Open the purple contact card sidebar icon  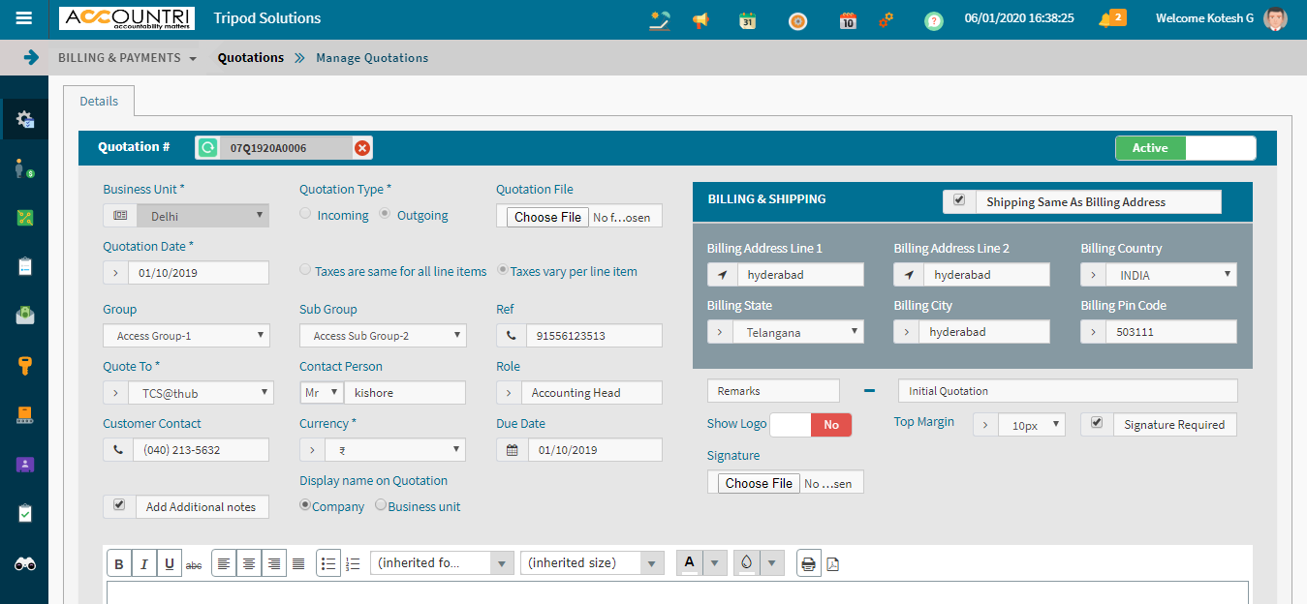25,465
